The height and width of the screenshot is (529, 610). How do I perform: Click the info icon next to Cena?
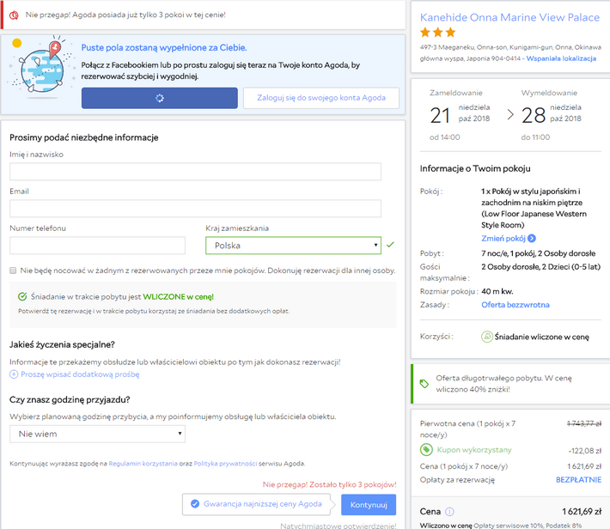point(449,512)
